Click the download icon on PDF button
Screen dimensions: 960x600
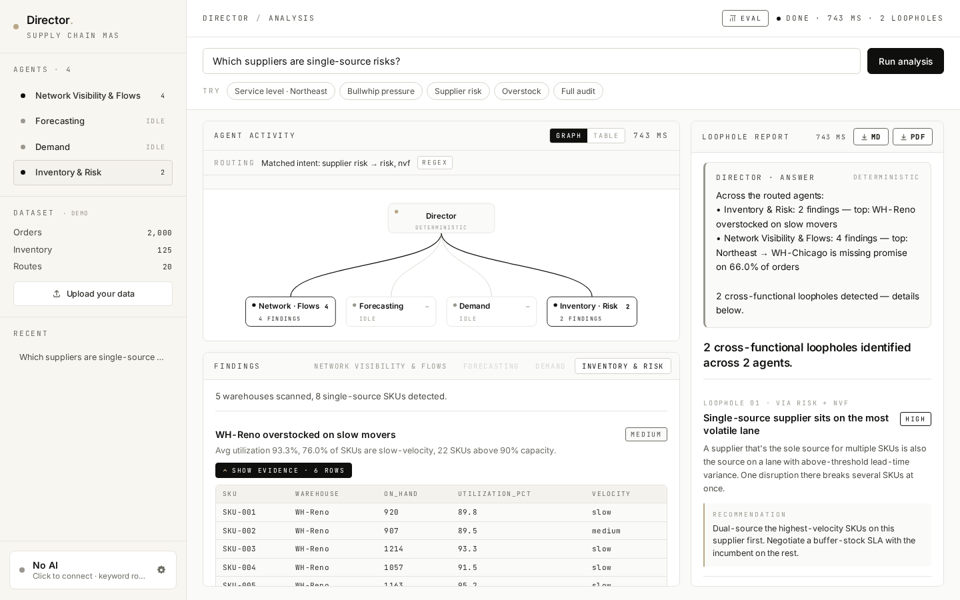pos(903,137)
